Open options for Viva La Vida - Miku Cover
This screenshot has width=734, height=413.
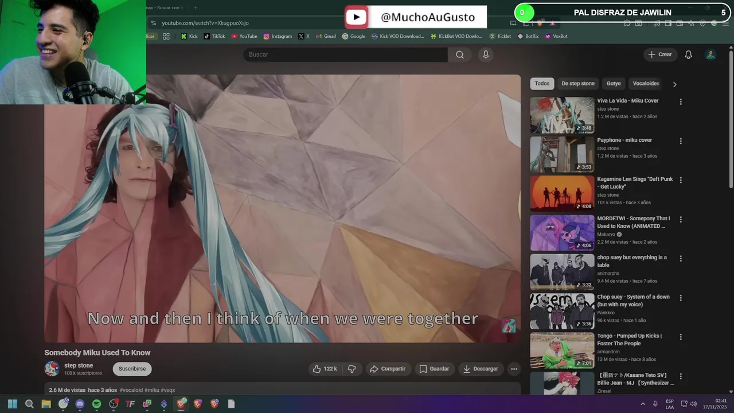(x=681, y=102)
